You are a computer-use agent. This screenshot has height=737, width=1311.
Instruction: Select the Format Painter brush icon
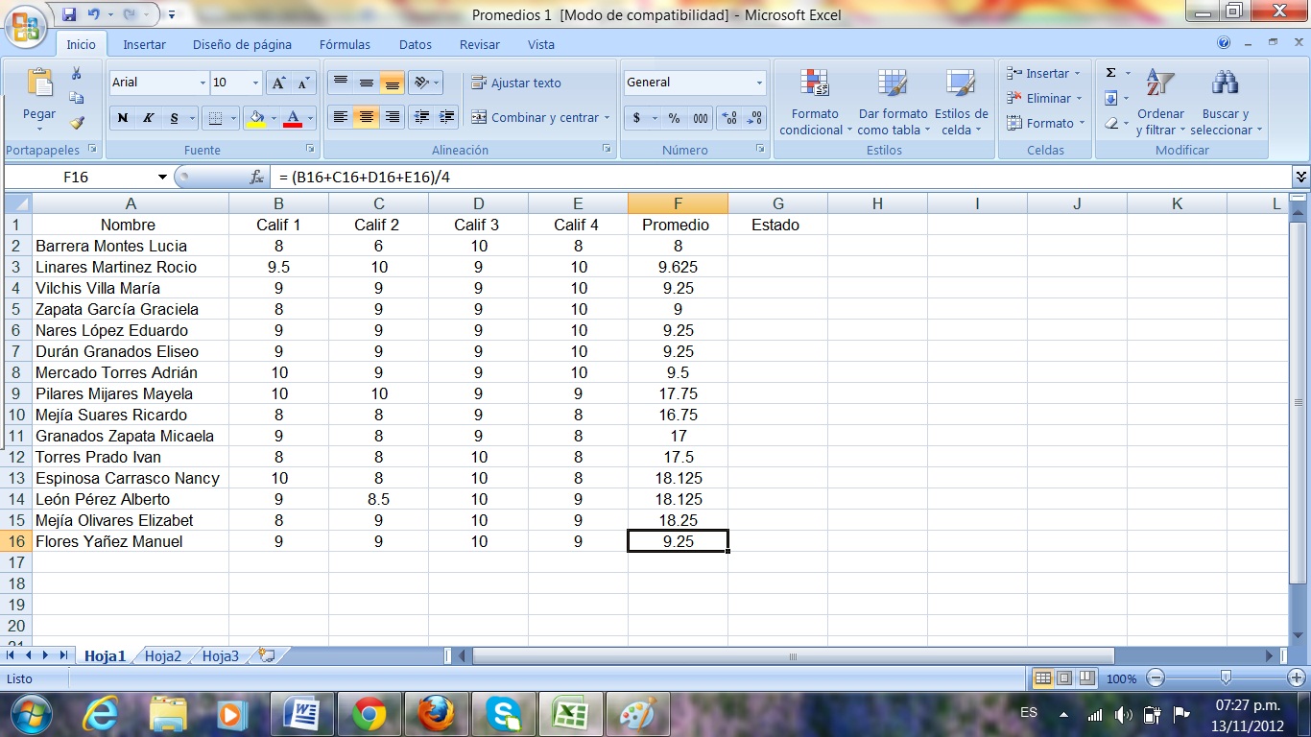pos(75,120)
